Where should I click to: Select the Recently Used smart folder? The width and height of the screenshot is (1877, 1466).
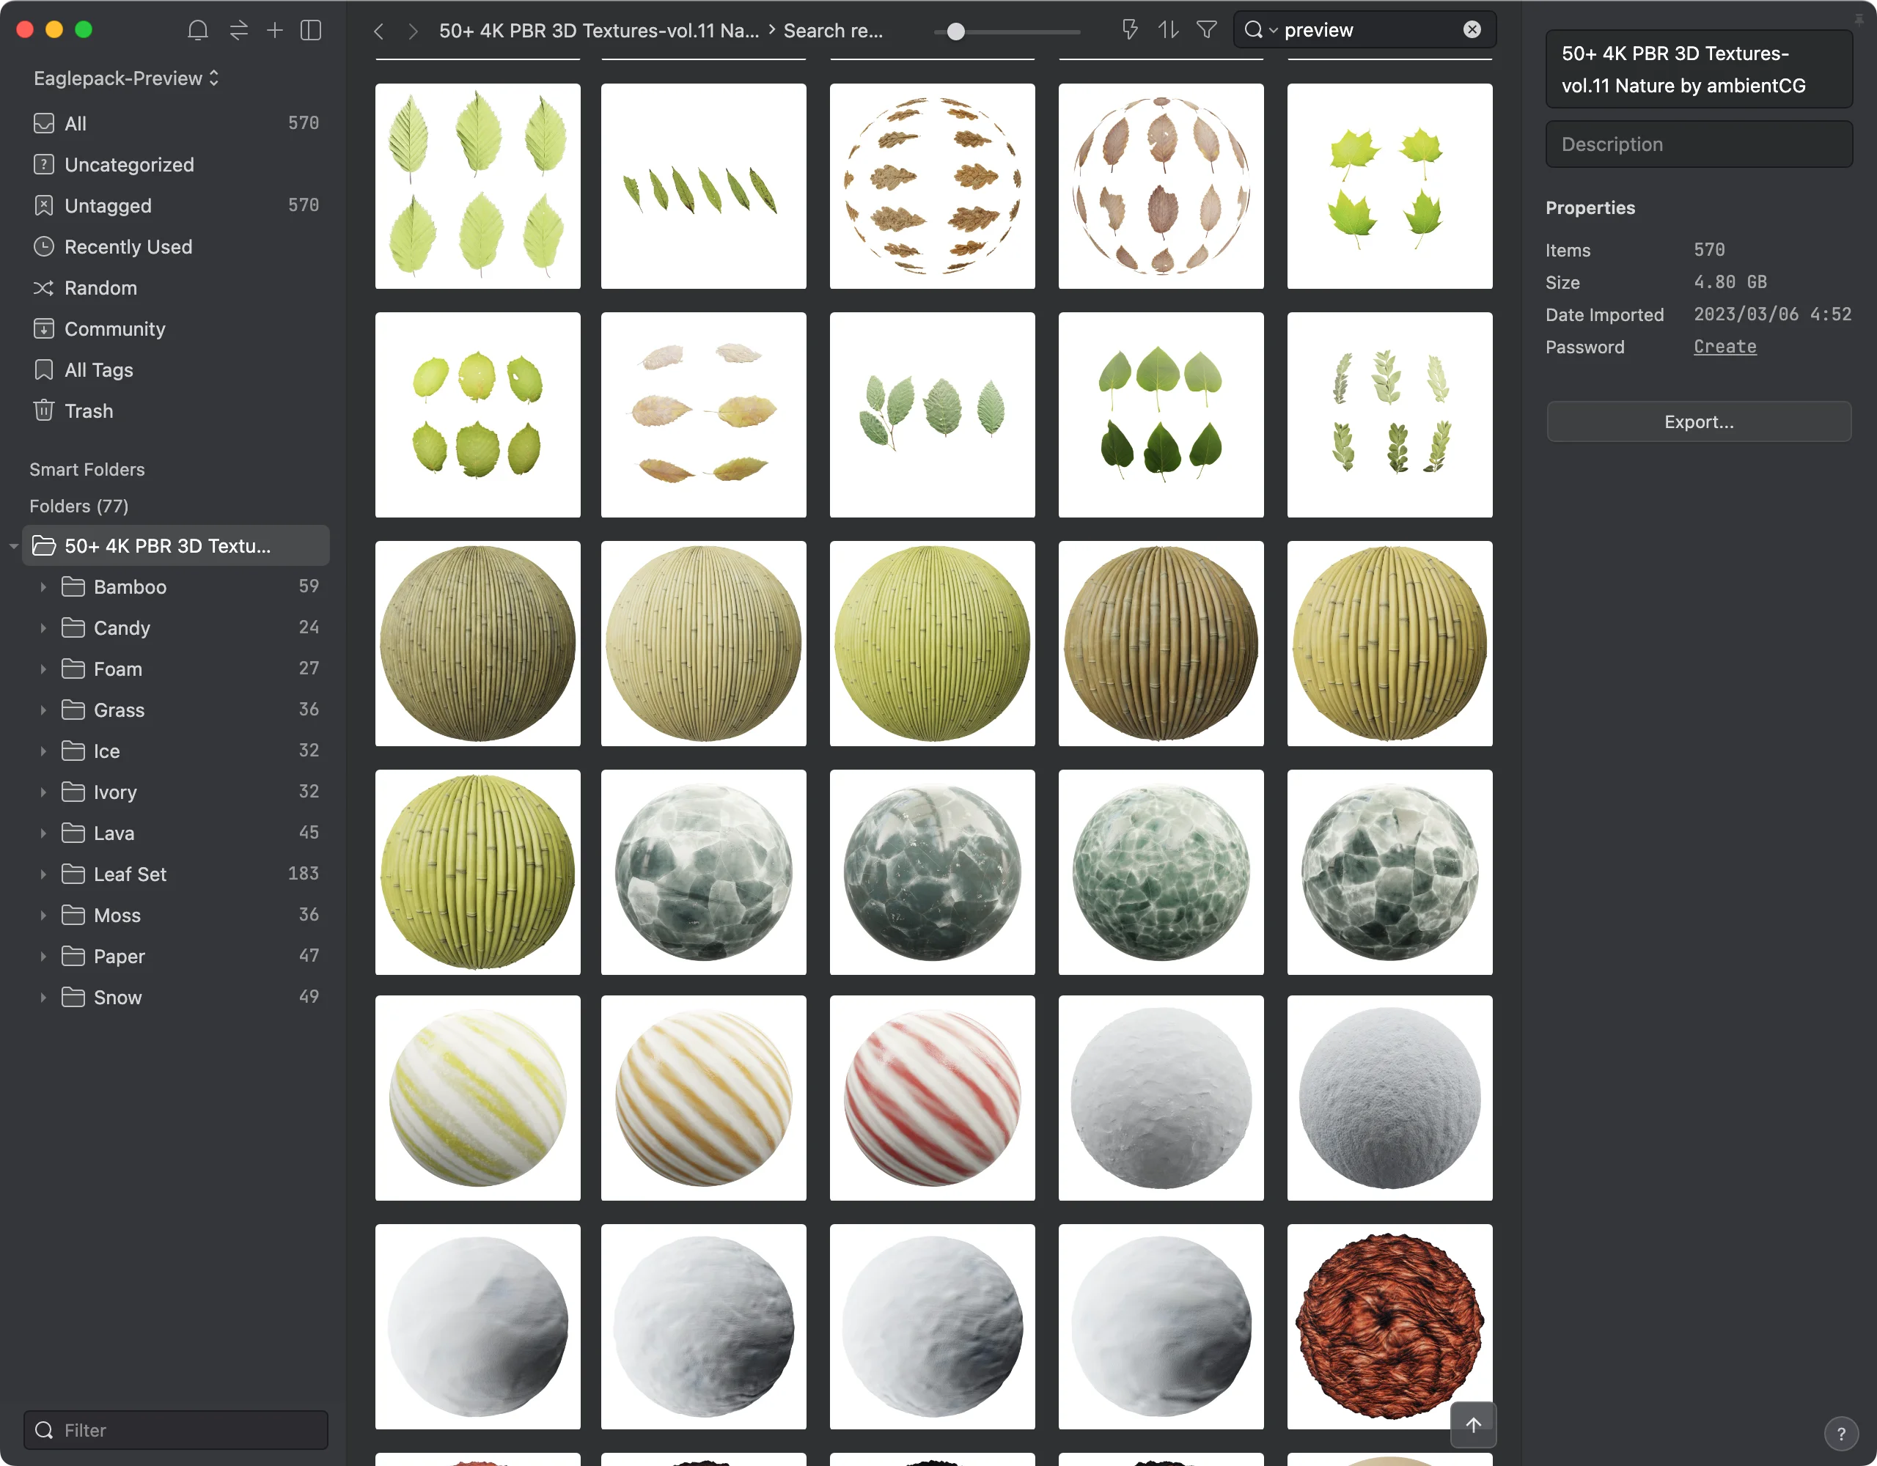point(128,246)
